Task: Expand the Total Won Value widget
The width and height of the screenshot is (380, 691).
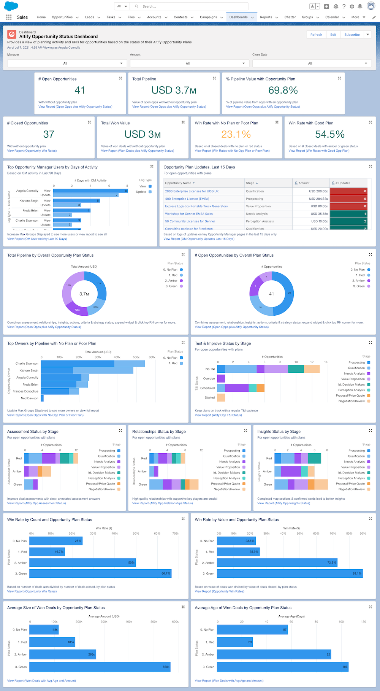Action: click(183, 122)
